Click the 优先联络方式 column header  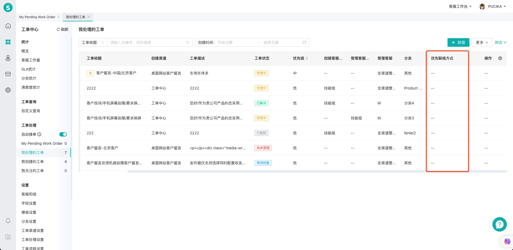442,58
